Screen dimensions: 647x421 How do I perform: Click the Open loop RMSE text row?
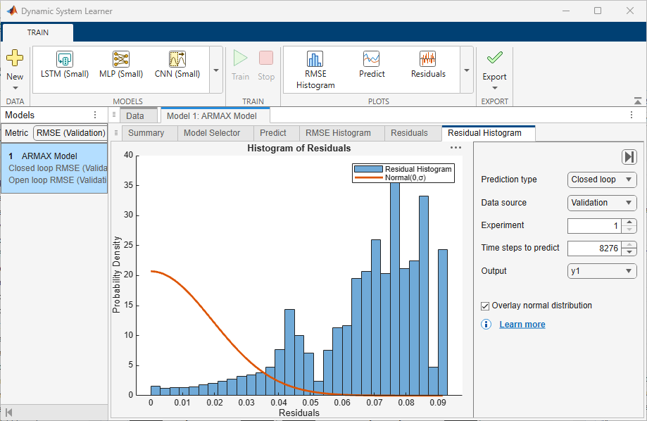[58, 180]
